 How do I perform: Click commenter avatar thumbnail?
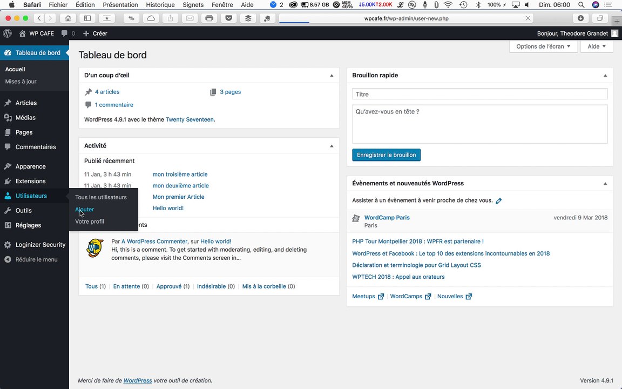coord(95,248)
